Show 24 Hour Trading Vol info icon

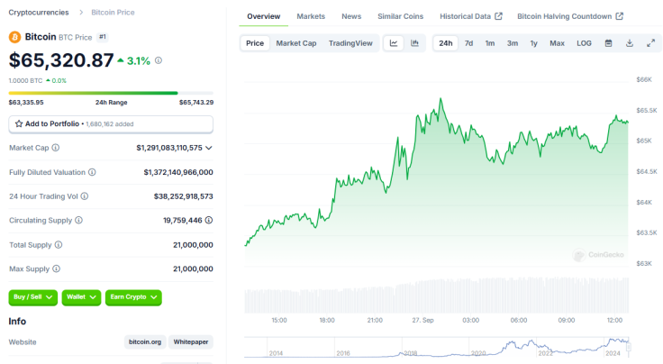point(85,196)
